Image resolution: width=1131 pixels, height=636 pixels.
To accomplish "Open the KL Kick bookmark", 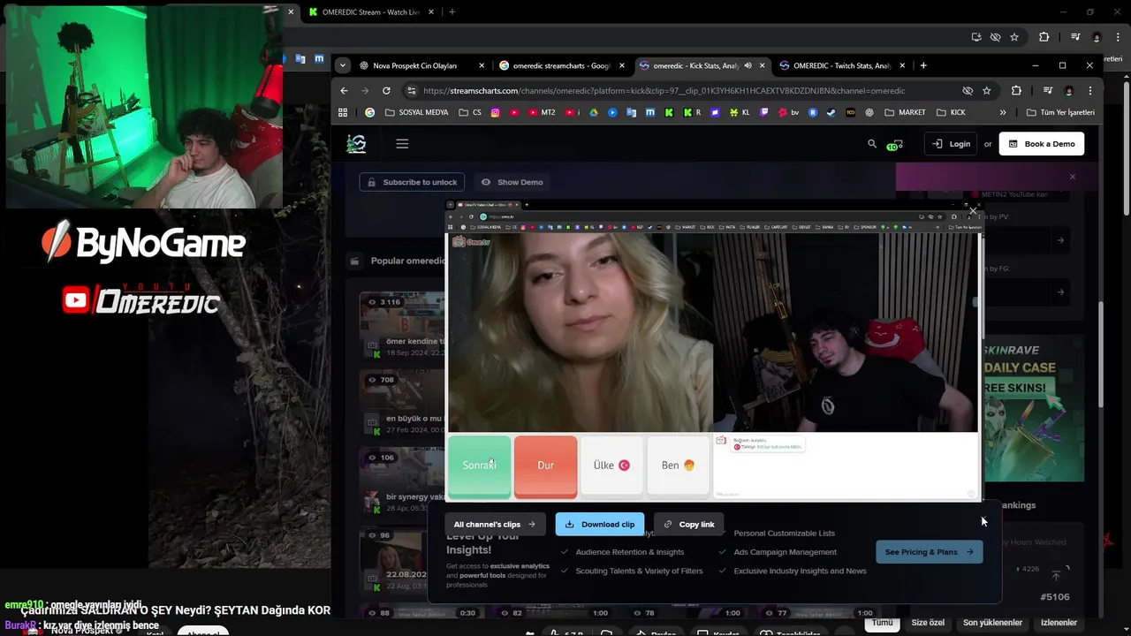I will pyautogui.click(x=739, y=112).
